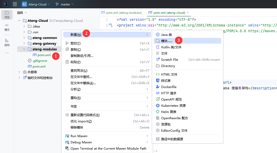Expand the ateng-common module folder
The image size is (277, 153).
click(x=24, y=38)
